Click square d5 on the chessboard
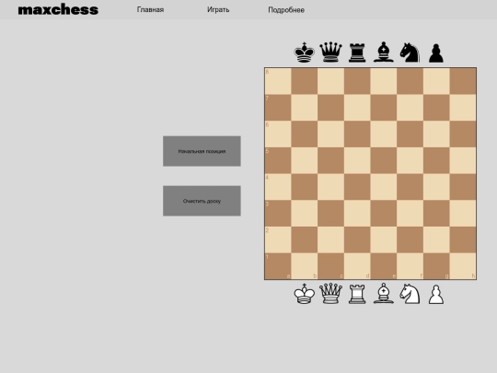 point(357,160)
